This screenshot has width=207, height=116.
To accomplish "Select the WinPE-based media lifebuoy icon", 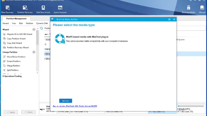I will (x=60, y=38).
